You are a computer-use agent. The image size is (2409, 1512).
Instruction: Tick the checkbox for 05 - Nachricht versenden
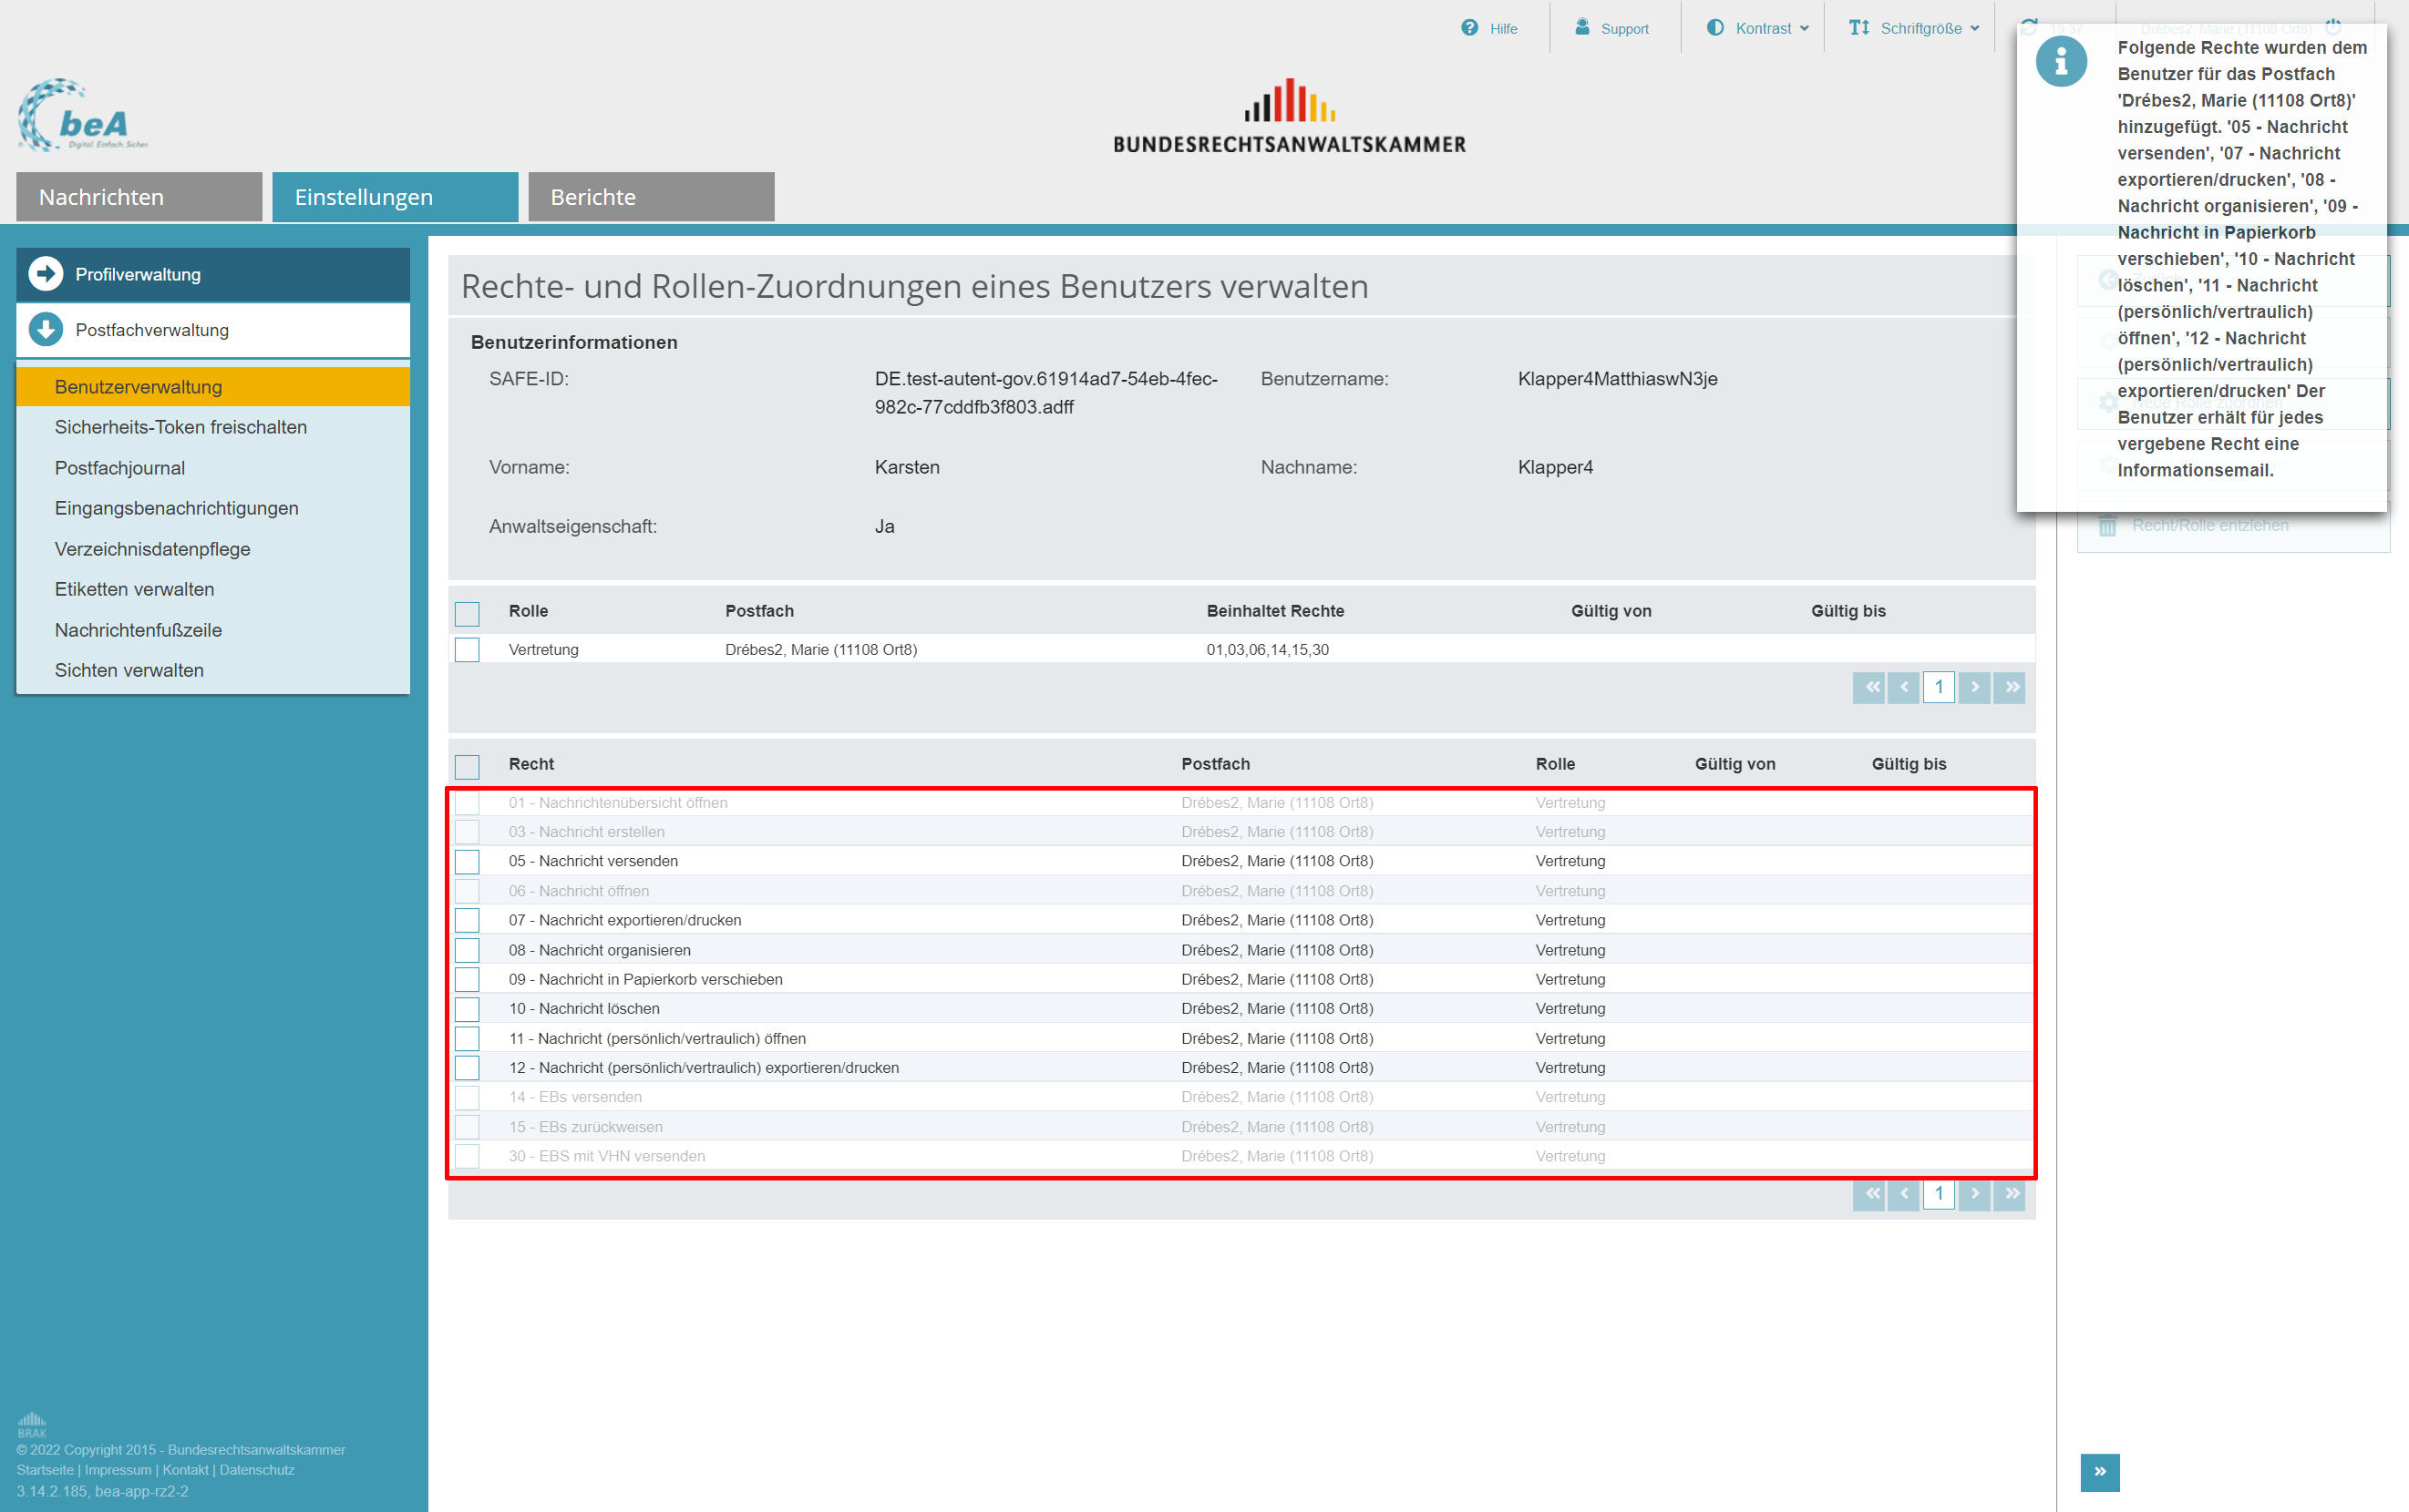tap(468, 861)
